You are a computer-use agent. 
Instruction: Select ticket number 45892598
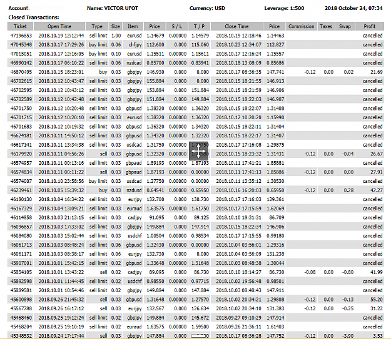[x=21, y=282]
